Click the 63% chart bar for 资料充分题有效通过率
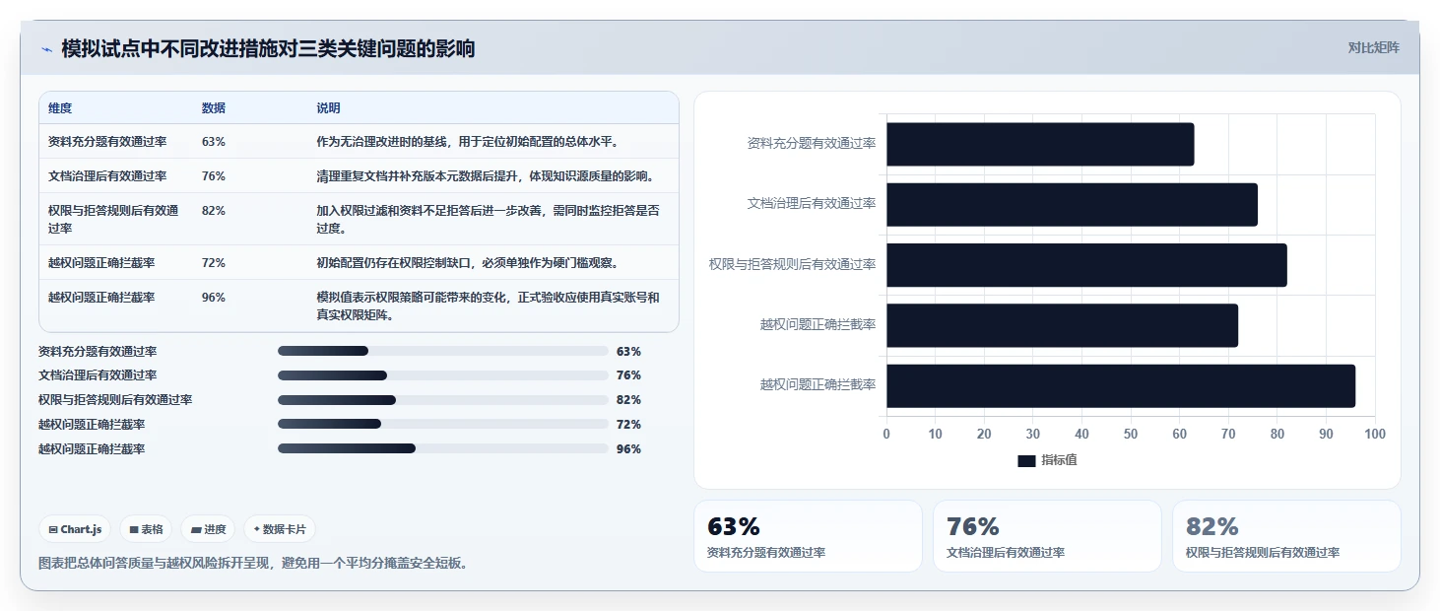The width and height of the screenshot is (1440, 611). [x=1040, y=144]
